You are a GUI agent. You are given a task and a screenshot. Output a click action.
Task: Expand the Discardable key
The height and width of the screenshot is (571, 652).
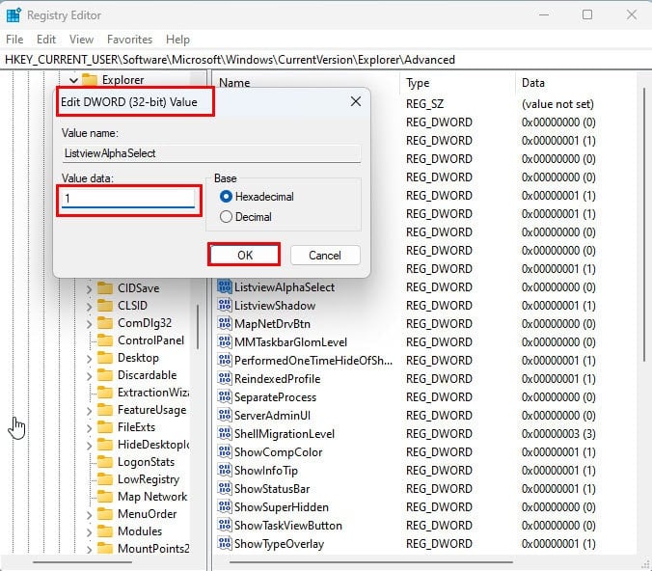click(x=89, y=376)
